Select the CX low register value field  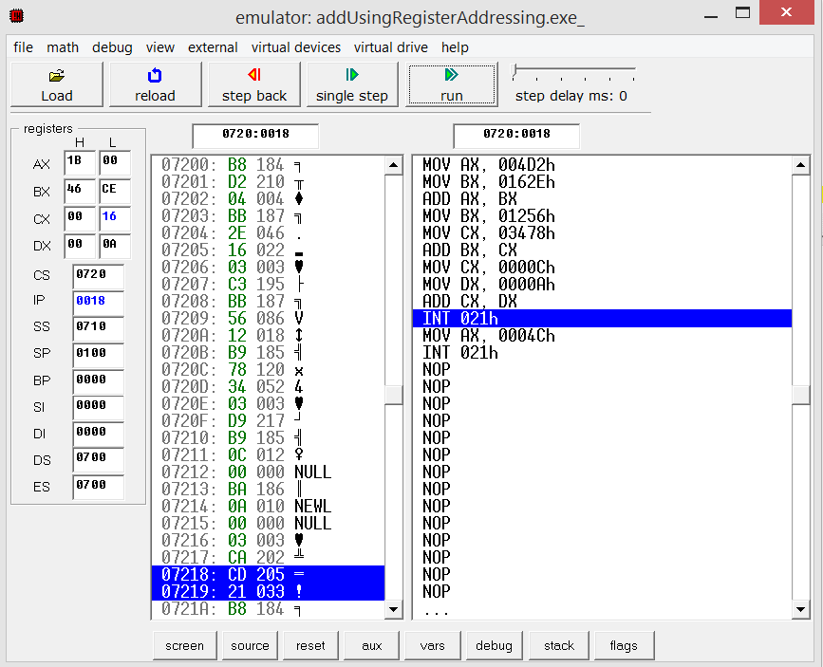click(x=113, y=218)
